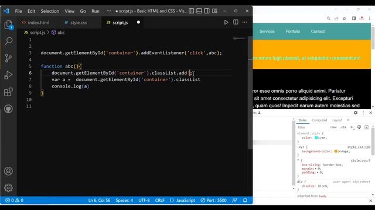Select the Layout tab in DevTools

[x=337, y=120]
